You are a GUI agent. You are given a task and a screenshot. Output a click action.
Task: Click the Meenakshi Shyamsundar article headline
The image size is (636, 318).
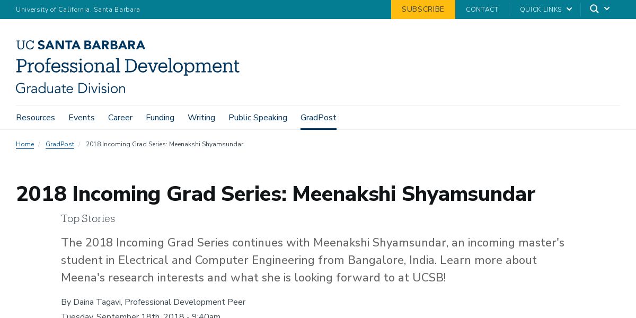[276, 195]
